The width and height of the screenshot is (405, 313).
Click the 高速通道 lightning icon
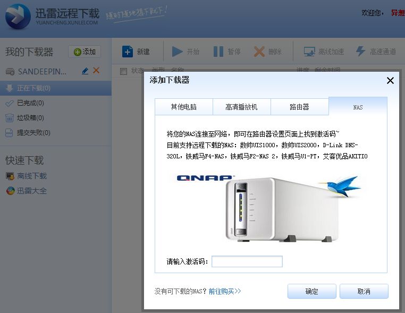(x=360, y=52)
